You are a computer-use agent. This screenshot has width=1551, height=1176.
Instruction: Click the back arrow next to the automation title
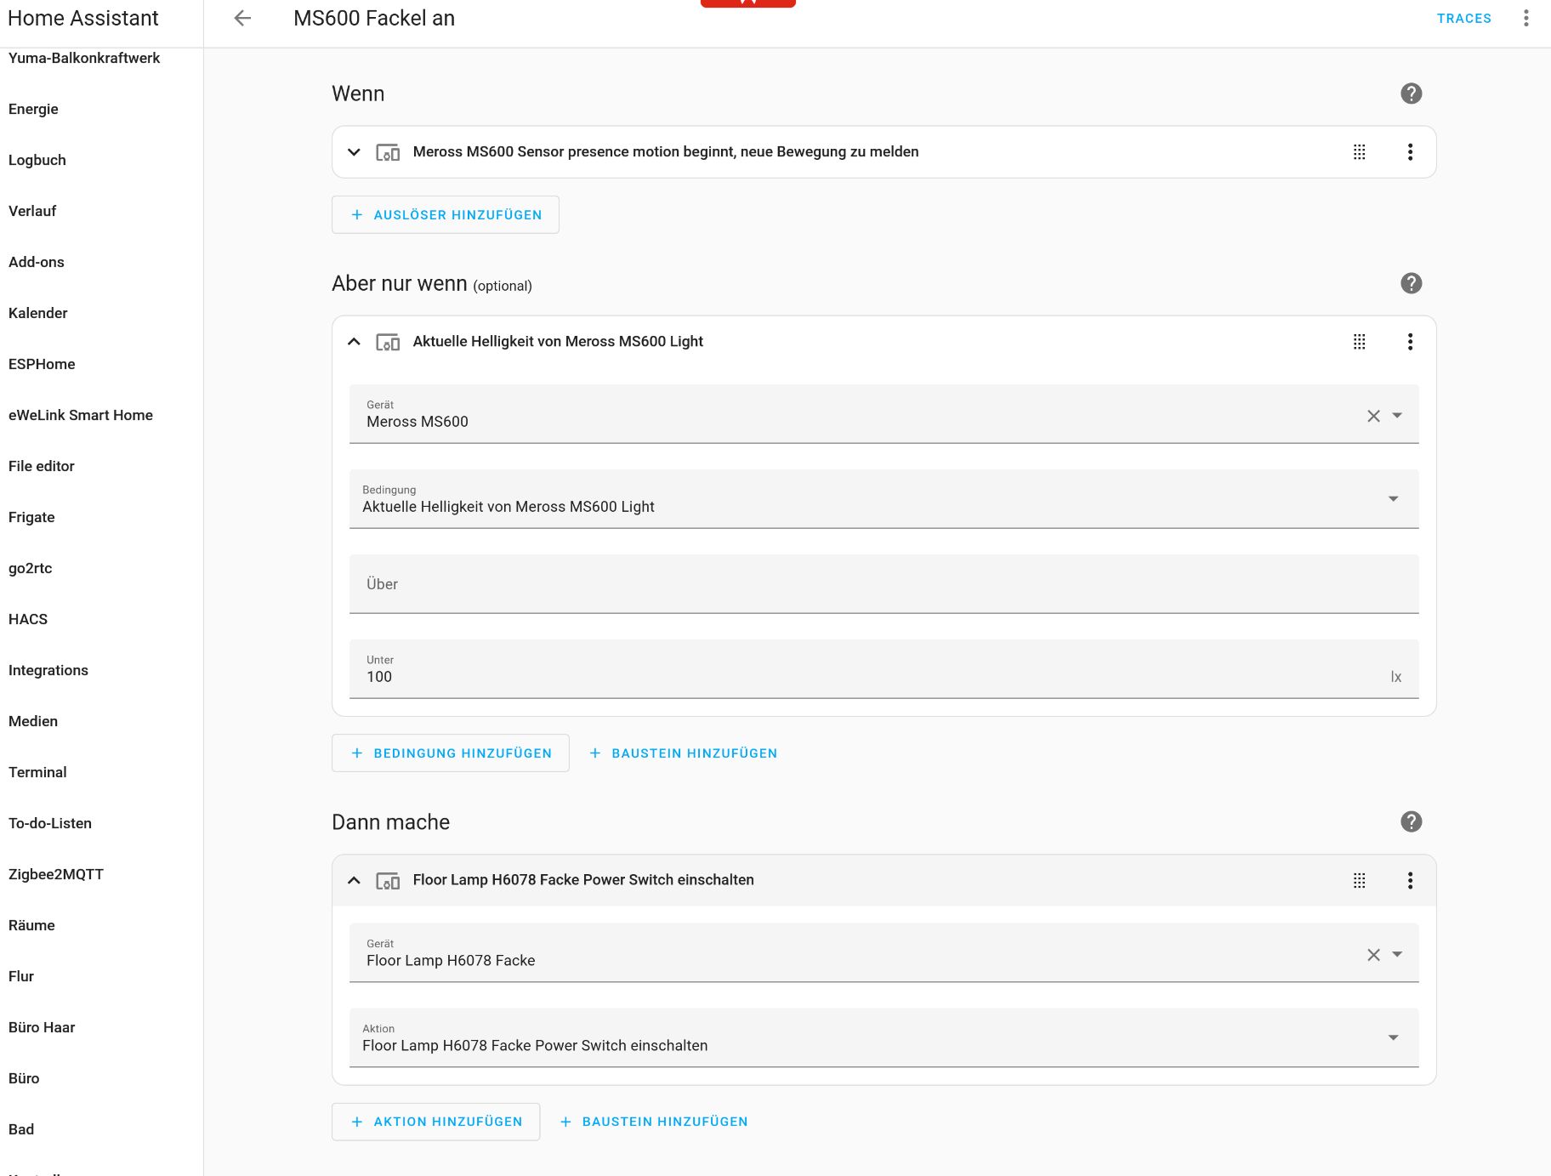[242, 18]
